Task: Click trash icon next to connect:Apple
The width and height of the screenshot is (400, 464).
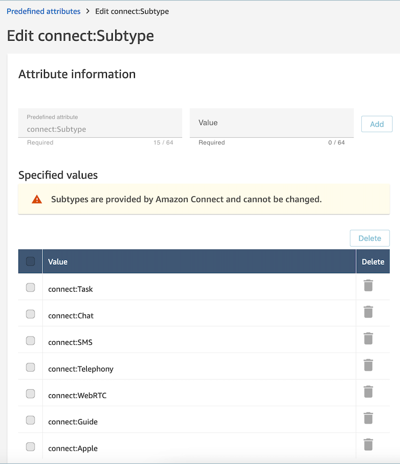Action: (x=368, y=445)
